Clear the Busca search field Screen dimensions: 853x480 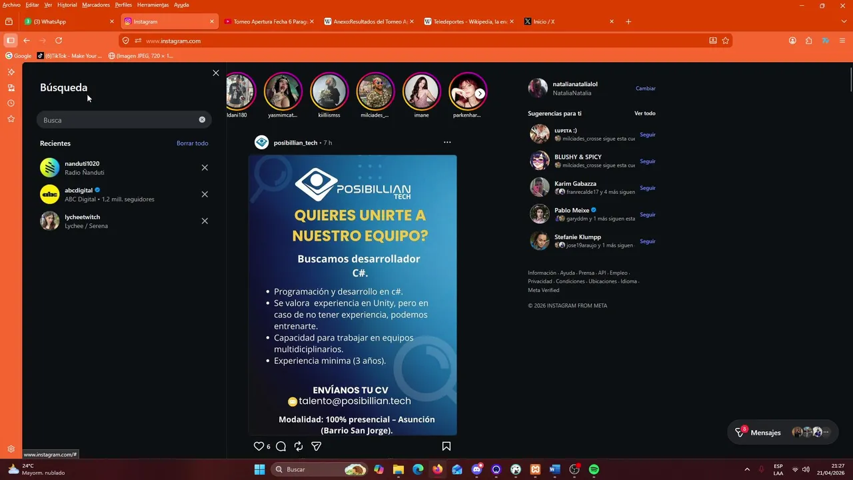202,120
